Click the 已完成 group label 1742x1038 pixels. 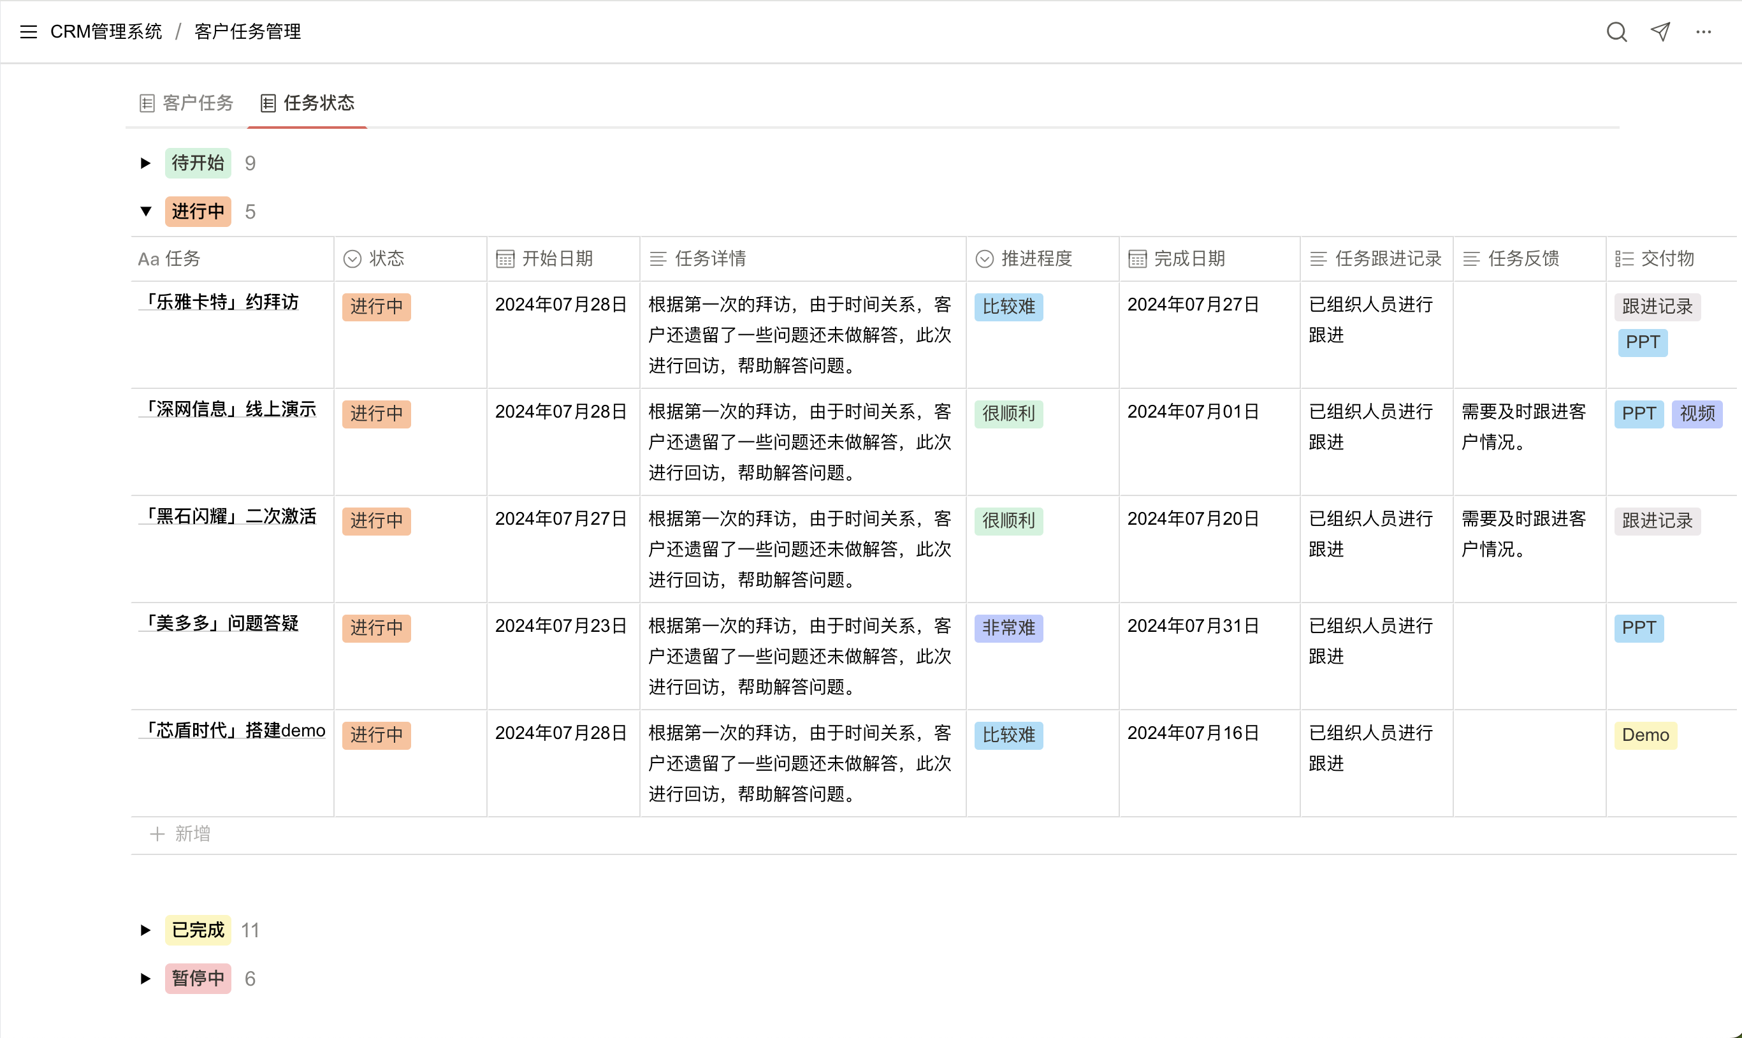(198, 930)
